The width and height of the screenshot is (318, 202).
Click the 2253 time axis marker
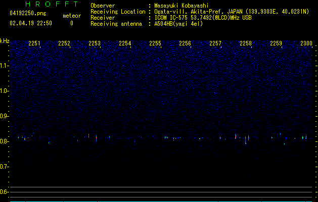click(x=95, y=43)
